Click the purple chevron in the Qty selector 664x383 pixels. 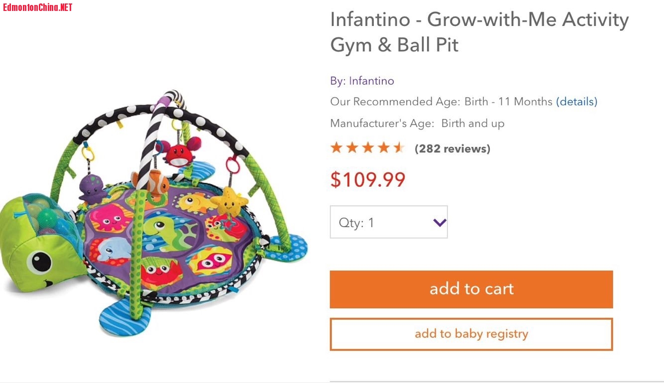(440, 223)
